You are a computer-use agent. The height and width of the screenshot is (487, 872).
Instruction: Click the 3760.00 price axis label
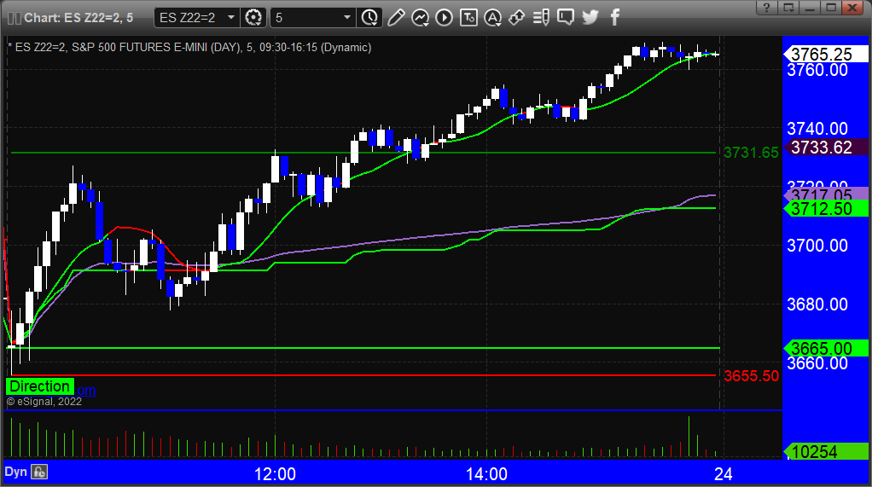tap(817, 70)
